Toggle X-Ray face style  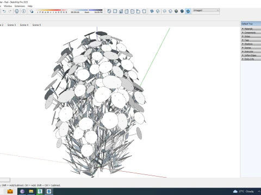(x=152, y=11)
